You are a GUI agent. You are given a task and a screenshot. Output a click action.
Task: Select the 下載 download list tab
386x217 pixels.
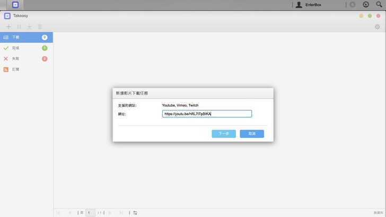click(x=27, y=37)
